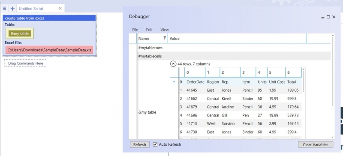The image size is (343, 156).
Task: Open the File menu in Debugger
Action: [x=135, y=30]
